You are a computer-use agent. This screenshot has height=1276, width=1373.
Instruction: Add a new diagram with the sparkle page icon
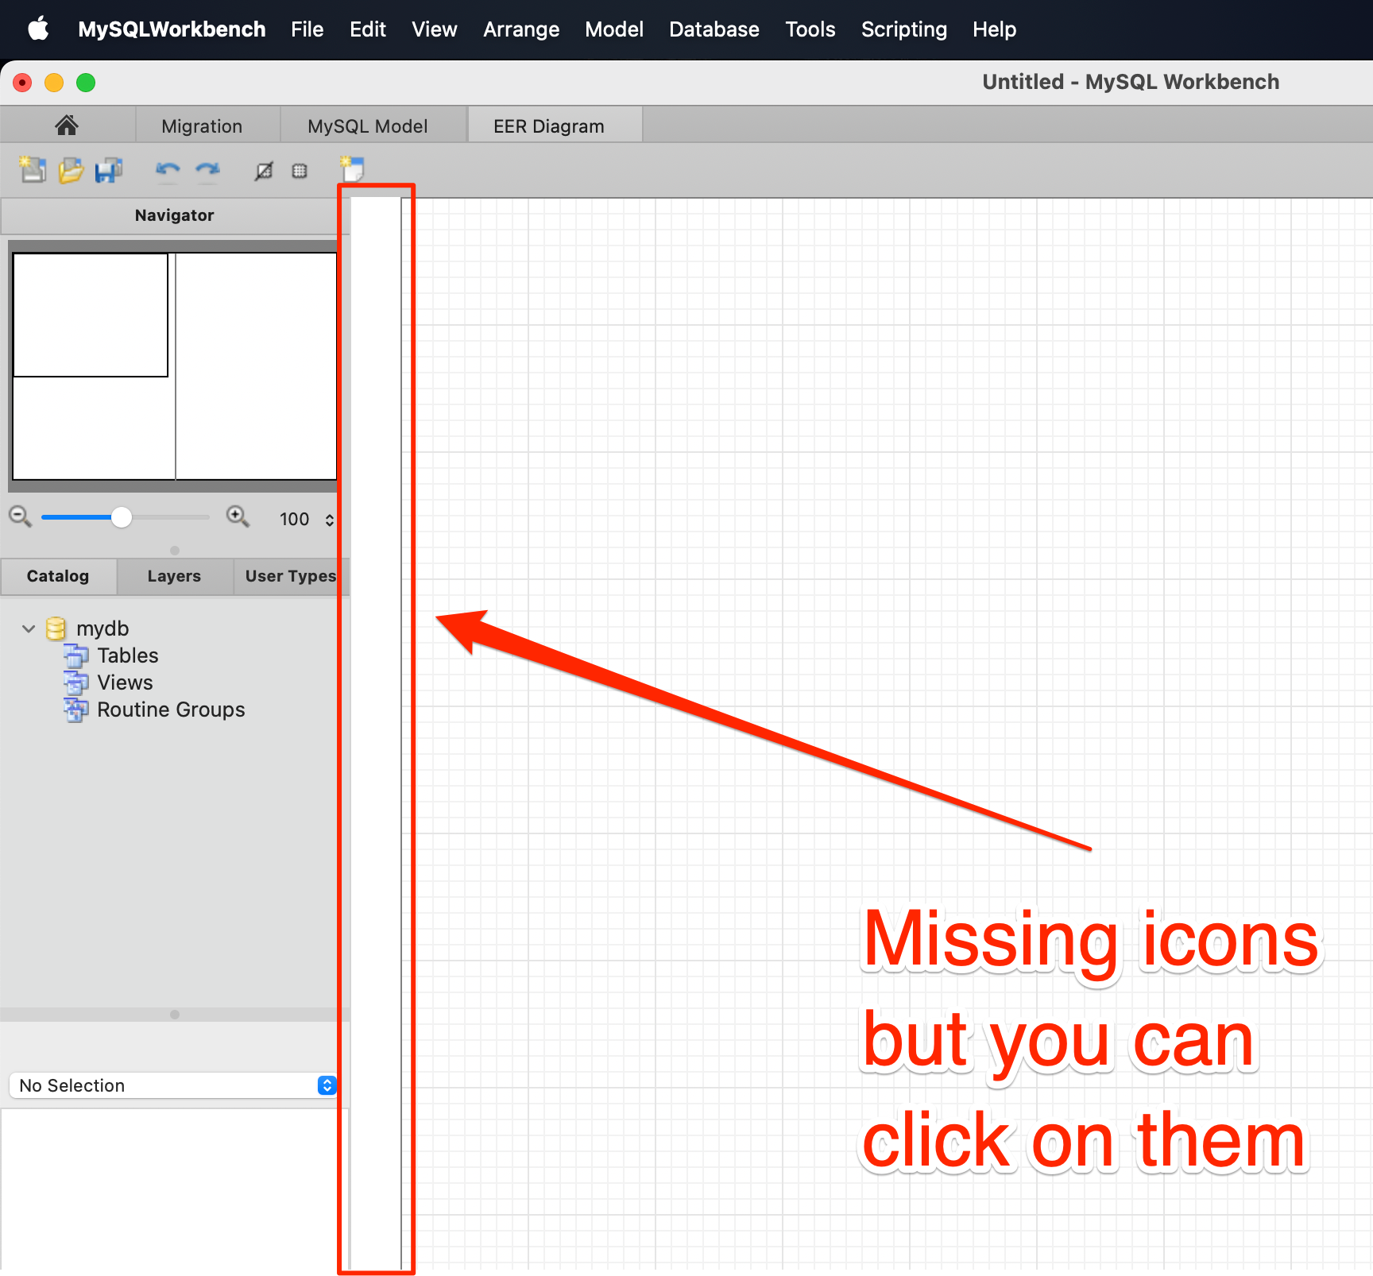coord(352,169)
